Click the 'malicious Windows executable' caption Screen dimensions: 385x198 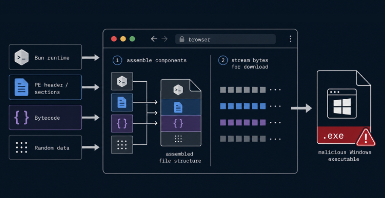click(345, 156)
